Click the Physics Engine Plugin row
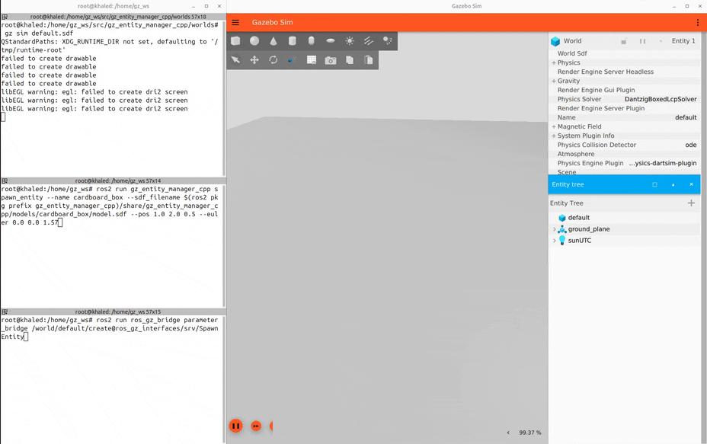This screenshot has height=444, width=707. (x=624, y=163)
